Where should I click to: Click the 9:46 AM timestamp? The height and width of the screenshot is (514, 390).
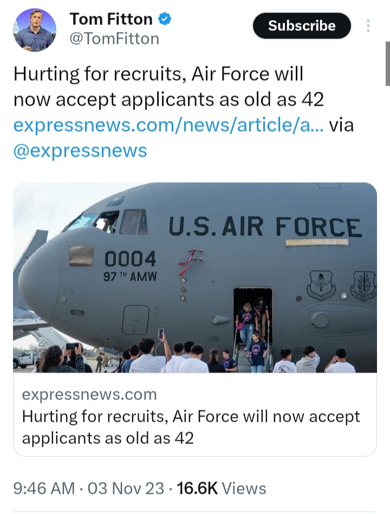click(x=44, y=488)
